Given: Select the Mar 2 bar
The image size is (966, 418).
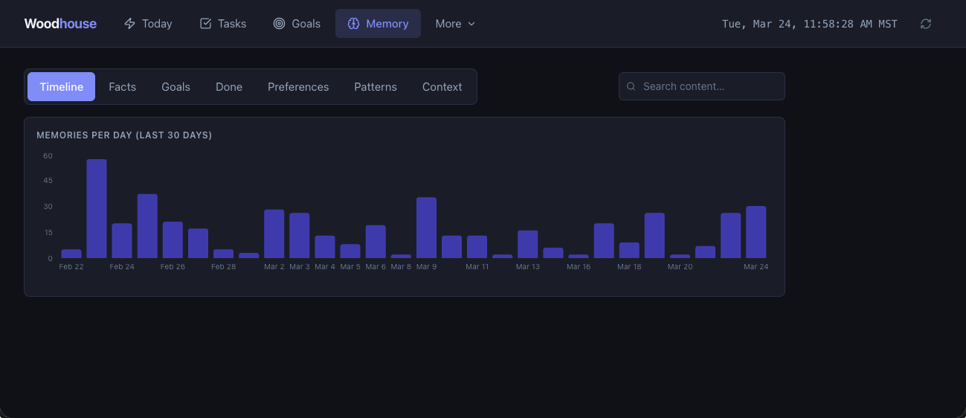Looking at the screenshot, I should (x=274, y=234).
